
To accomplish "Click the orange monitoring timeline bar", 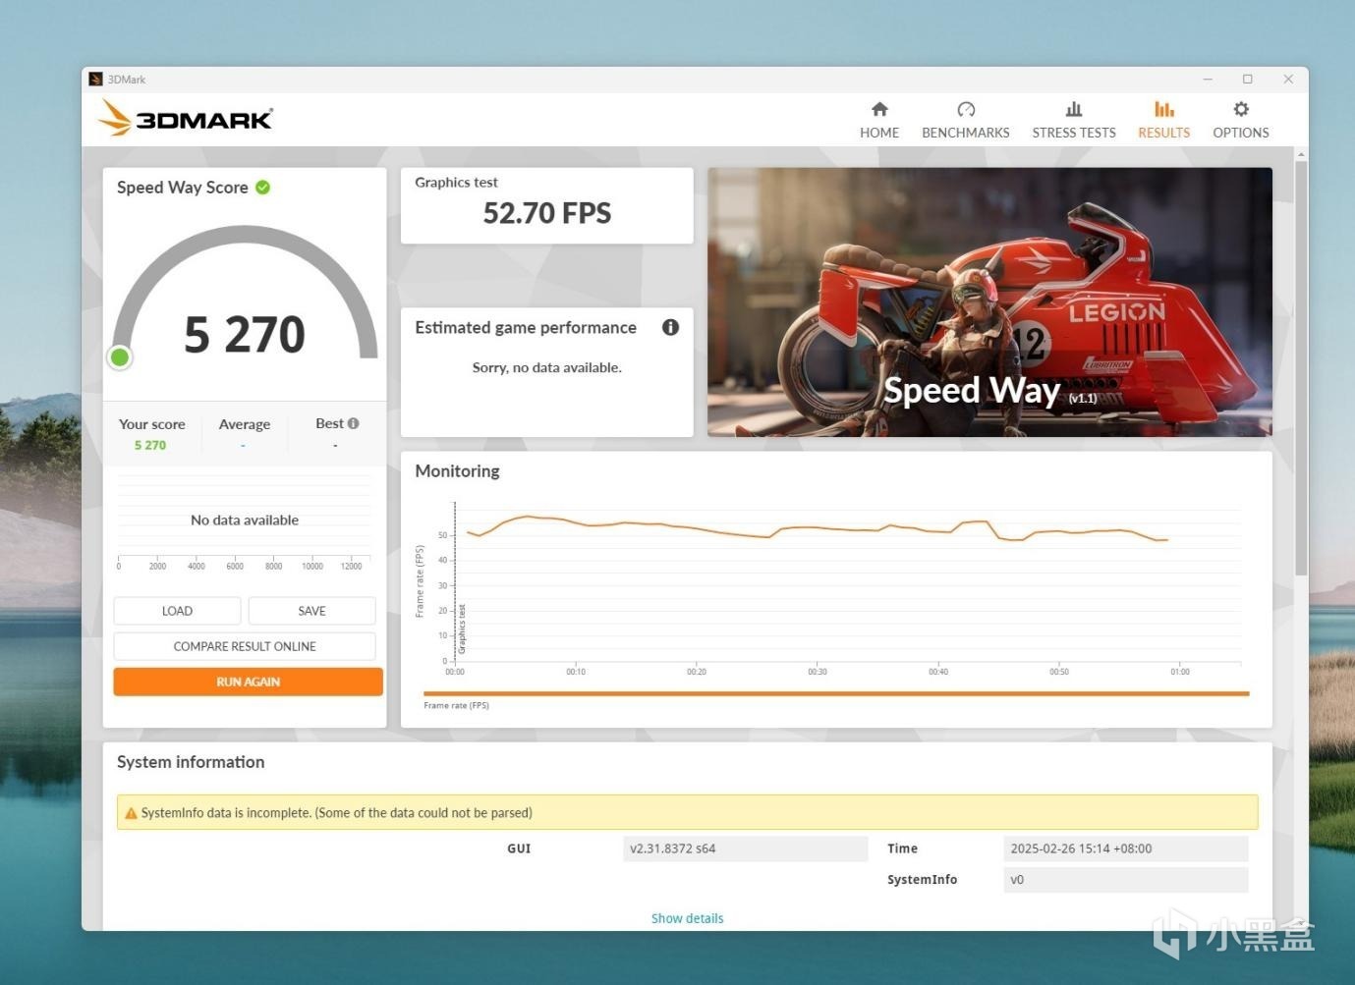I will click(836, 693).
